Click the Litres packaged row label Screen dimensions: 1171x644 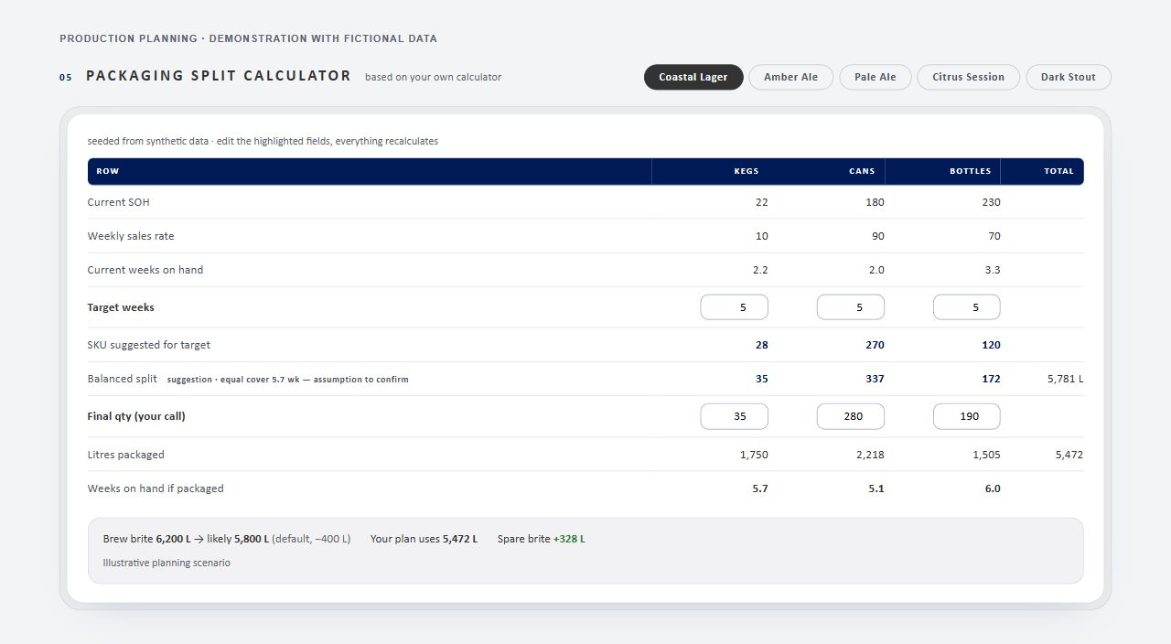(126, 455)
